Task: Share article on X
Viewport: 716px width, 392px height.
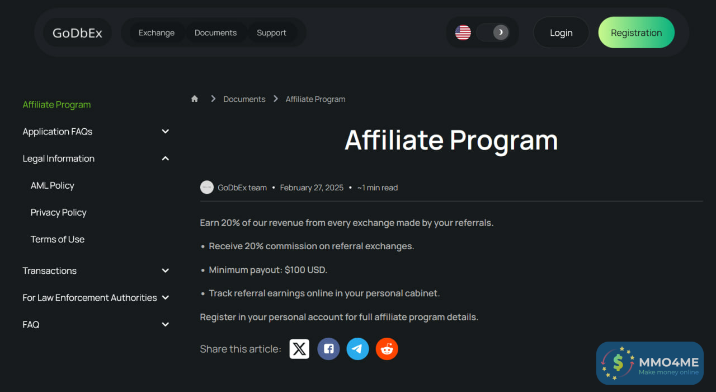Action: pyautogui.click(x=299, y=349)
